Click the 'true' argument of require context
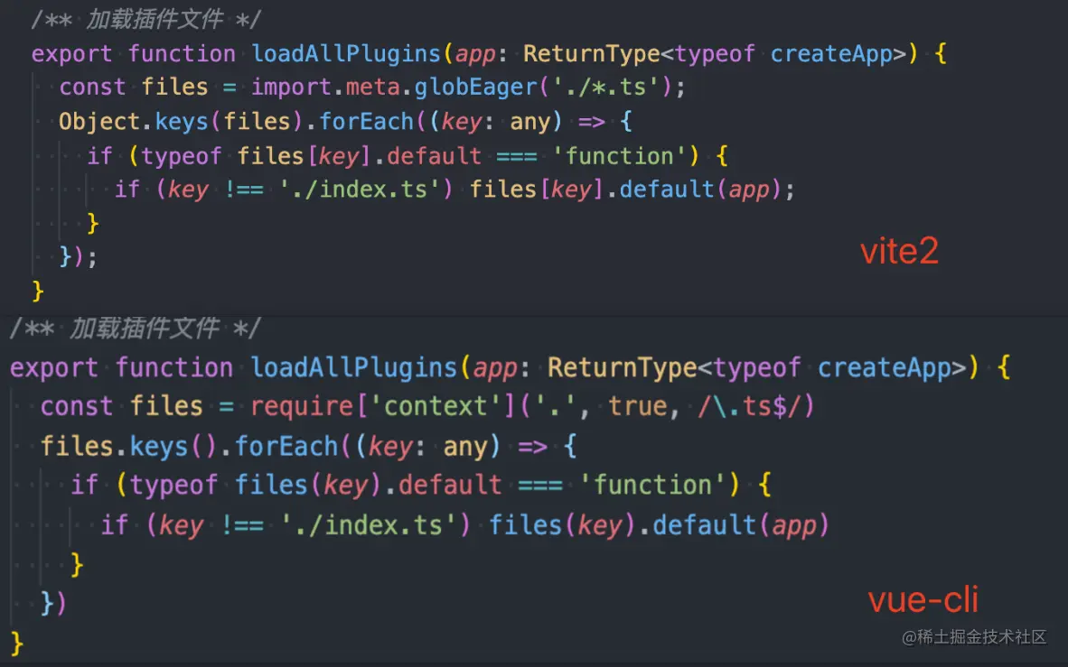Viewport: 1068px width, 667px height. click(x=638, y=406)
